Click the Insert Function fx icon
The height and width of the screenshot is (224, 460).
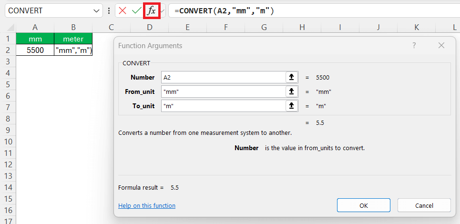(151, 11)
